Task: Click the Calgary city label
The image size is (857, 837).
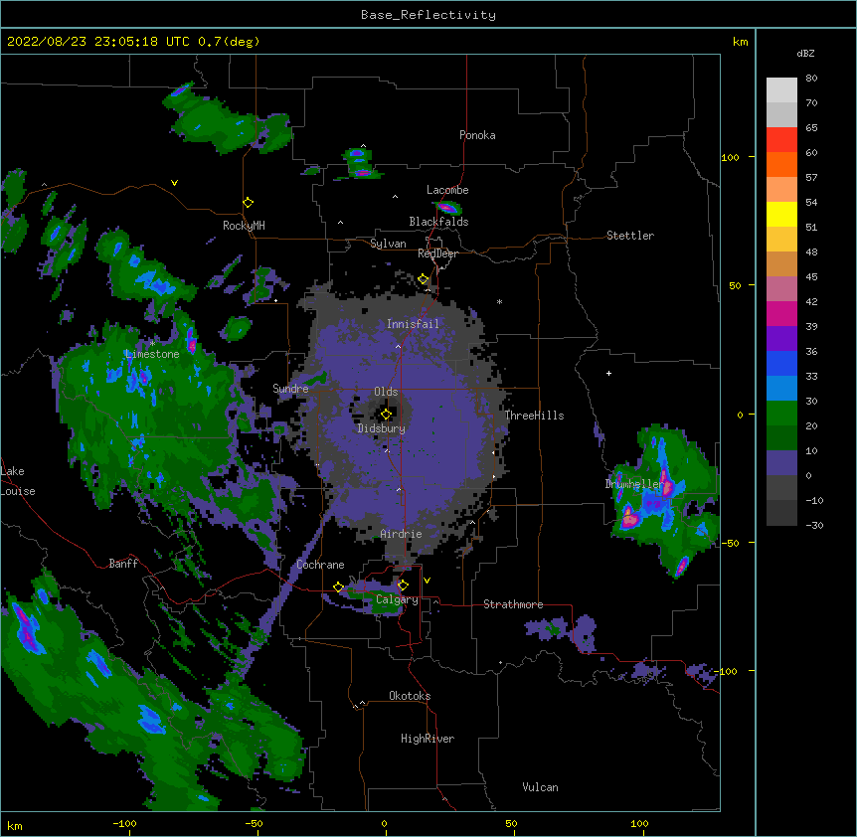Action: (397, 599)
